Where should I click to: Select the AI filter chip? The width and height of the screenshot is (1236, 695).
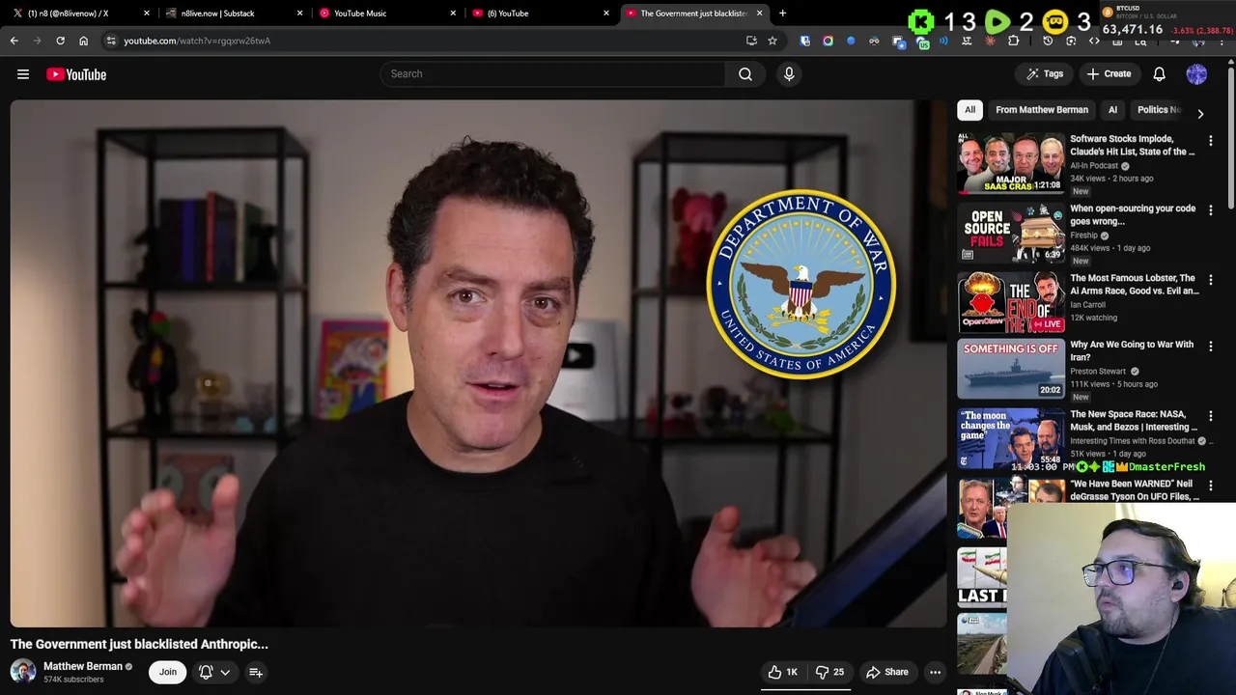click(x=1112, y=109)
